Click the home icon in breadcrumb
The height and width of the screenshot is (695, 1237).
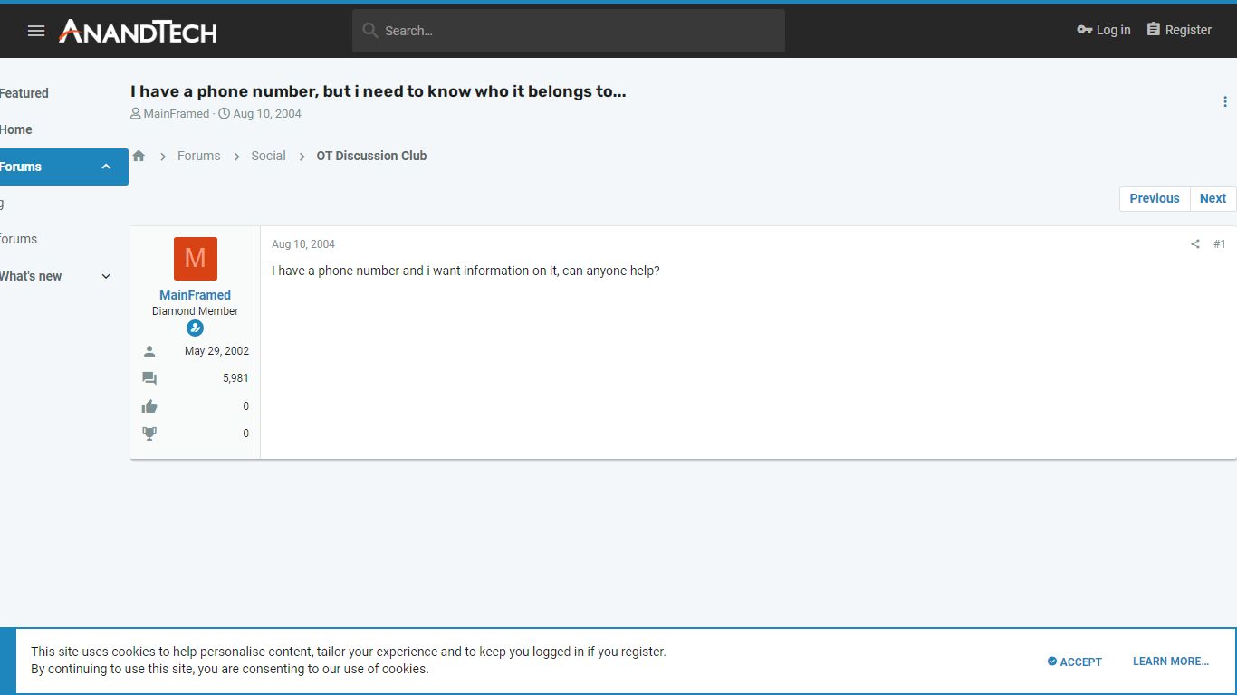139,156
